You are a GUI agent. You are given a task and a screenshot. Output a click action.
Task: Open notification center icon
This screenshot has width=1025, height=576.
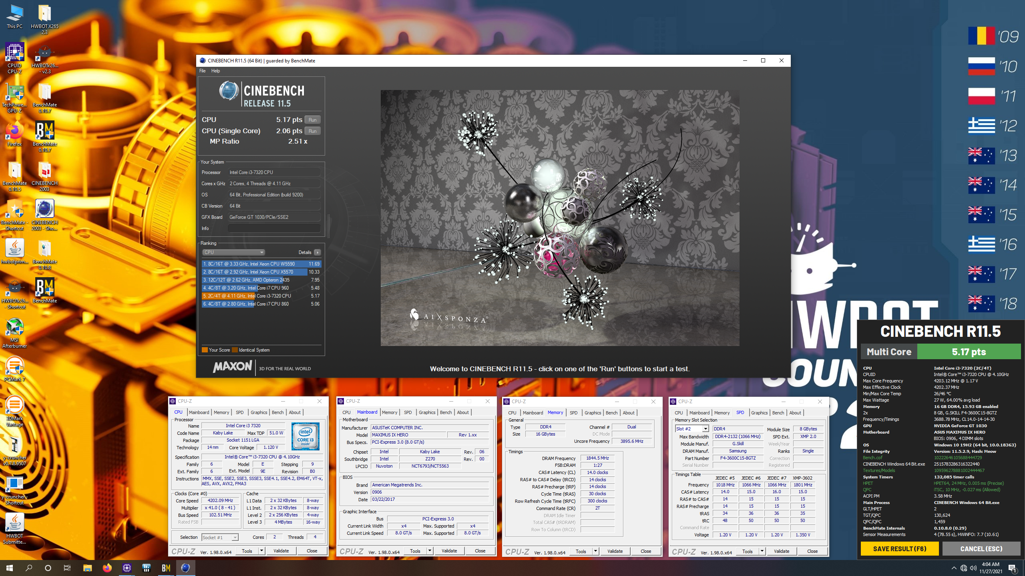coord(1012,568)
